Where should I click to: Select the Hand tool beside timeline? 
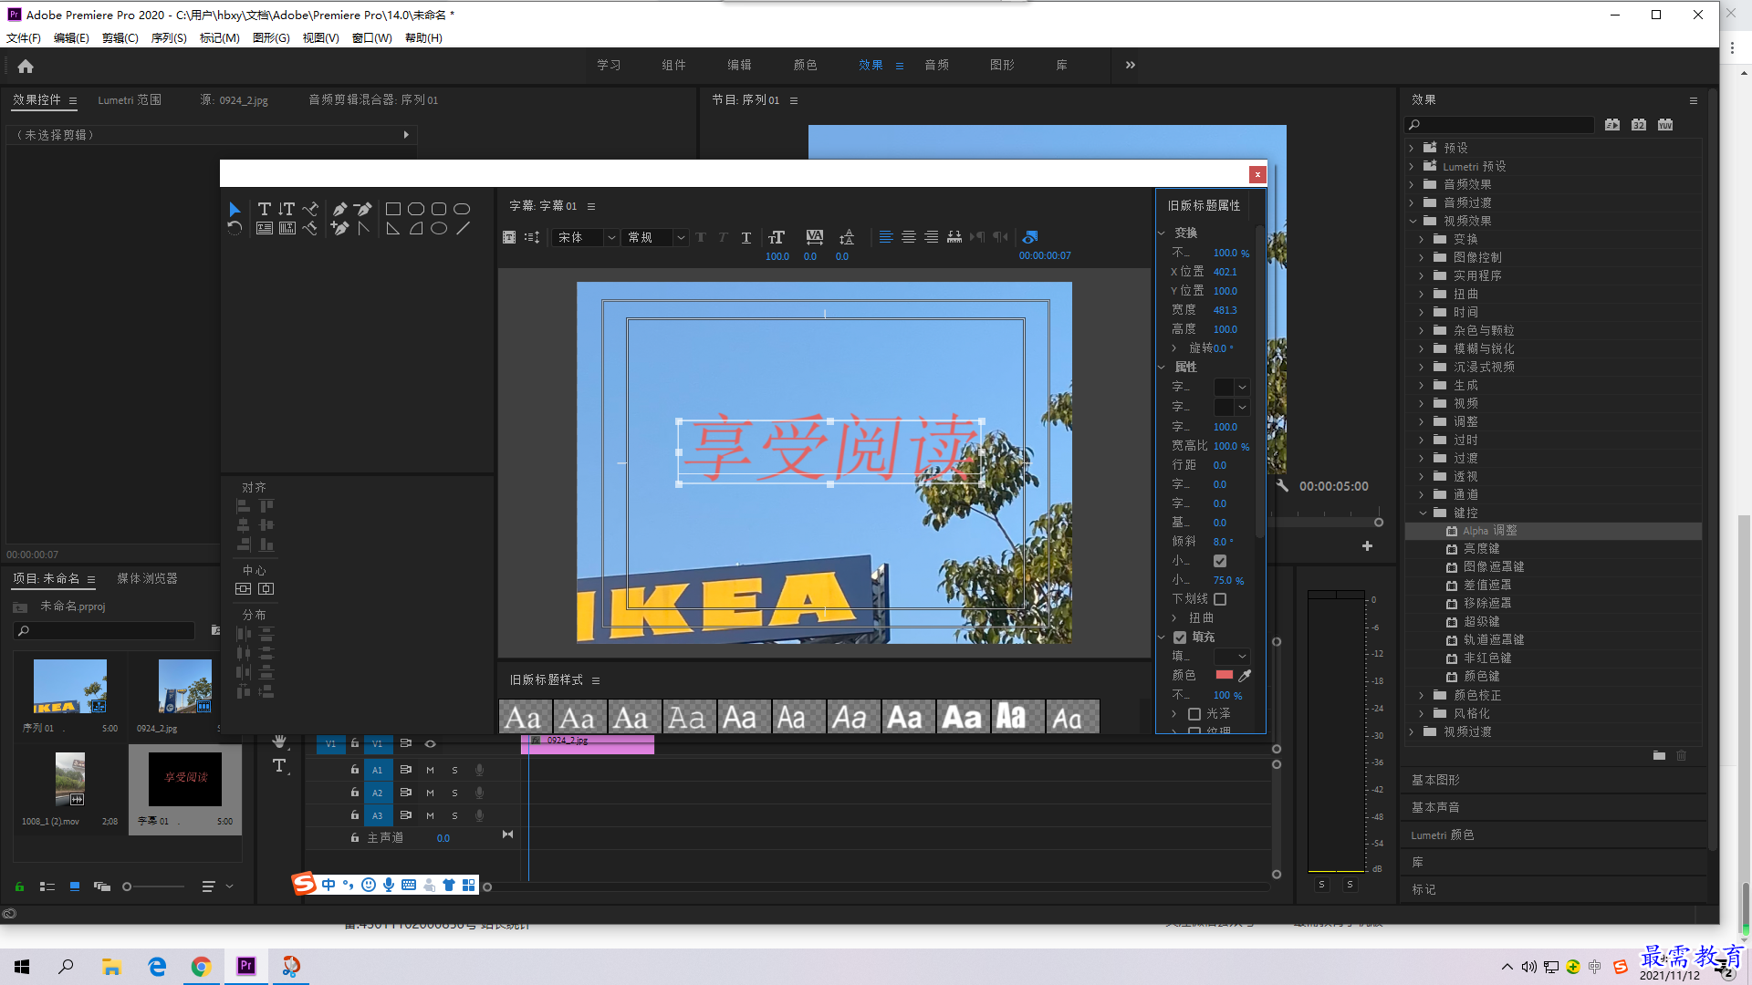point(279,741)
